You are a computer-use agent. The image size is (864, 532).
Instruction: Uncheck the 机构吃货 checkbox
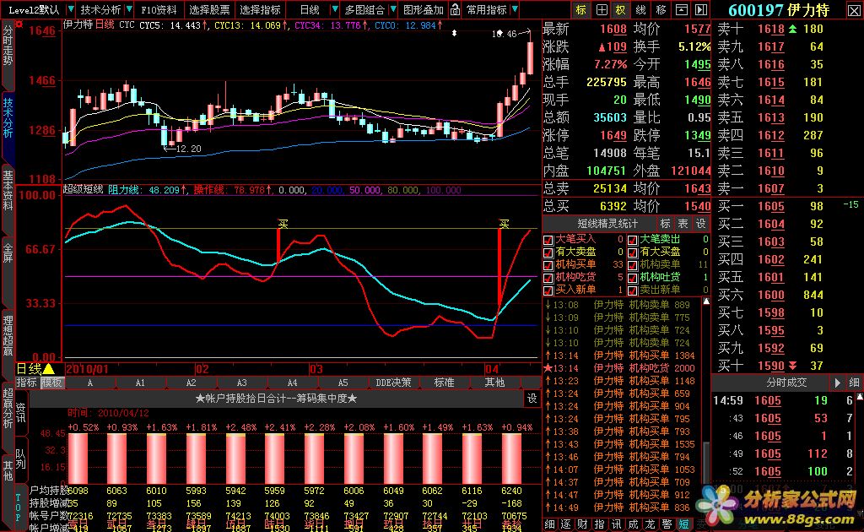(x=549, y=277)
